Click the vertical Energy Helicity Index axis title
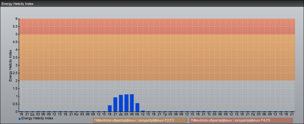Screen dimensions: 304x124 (x=11, y=65)
